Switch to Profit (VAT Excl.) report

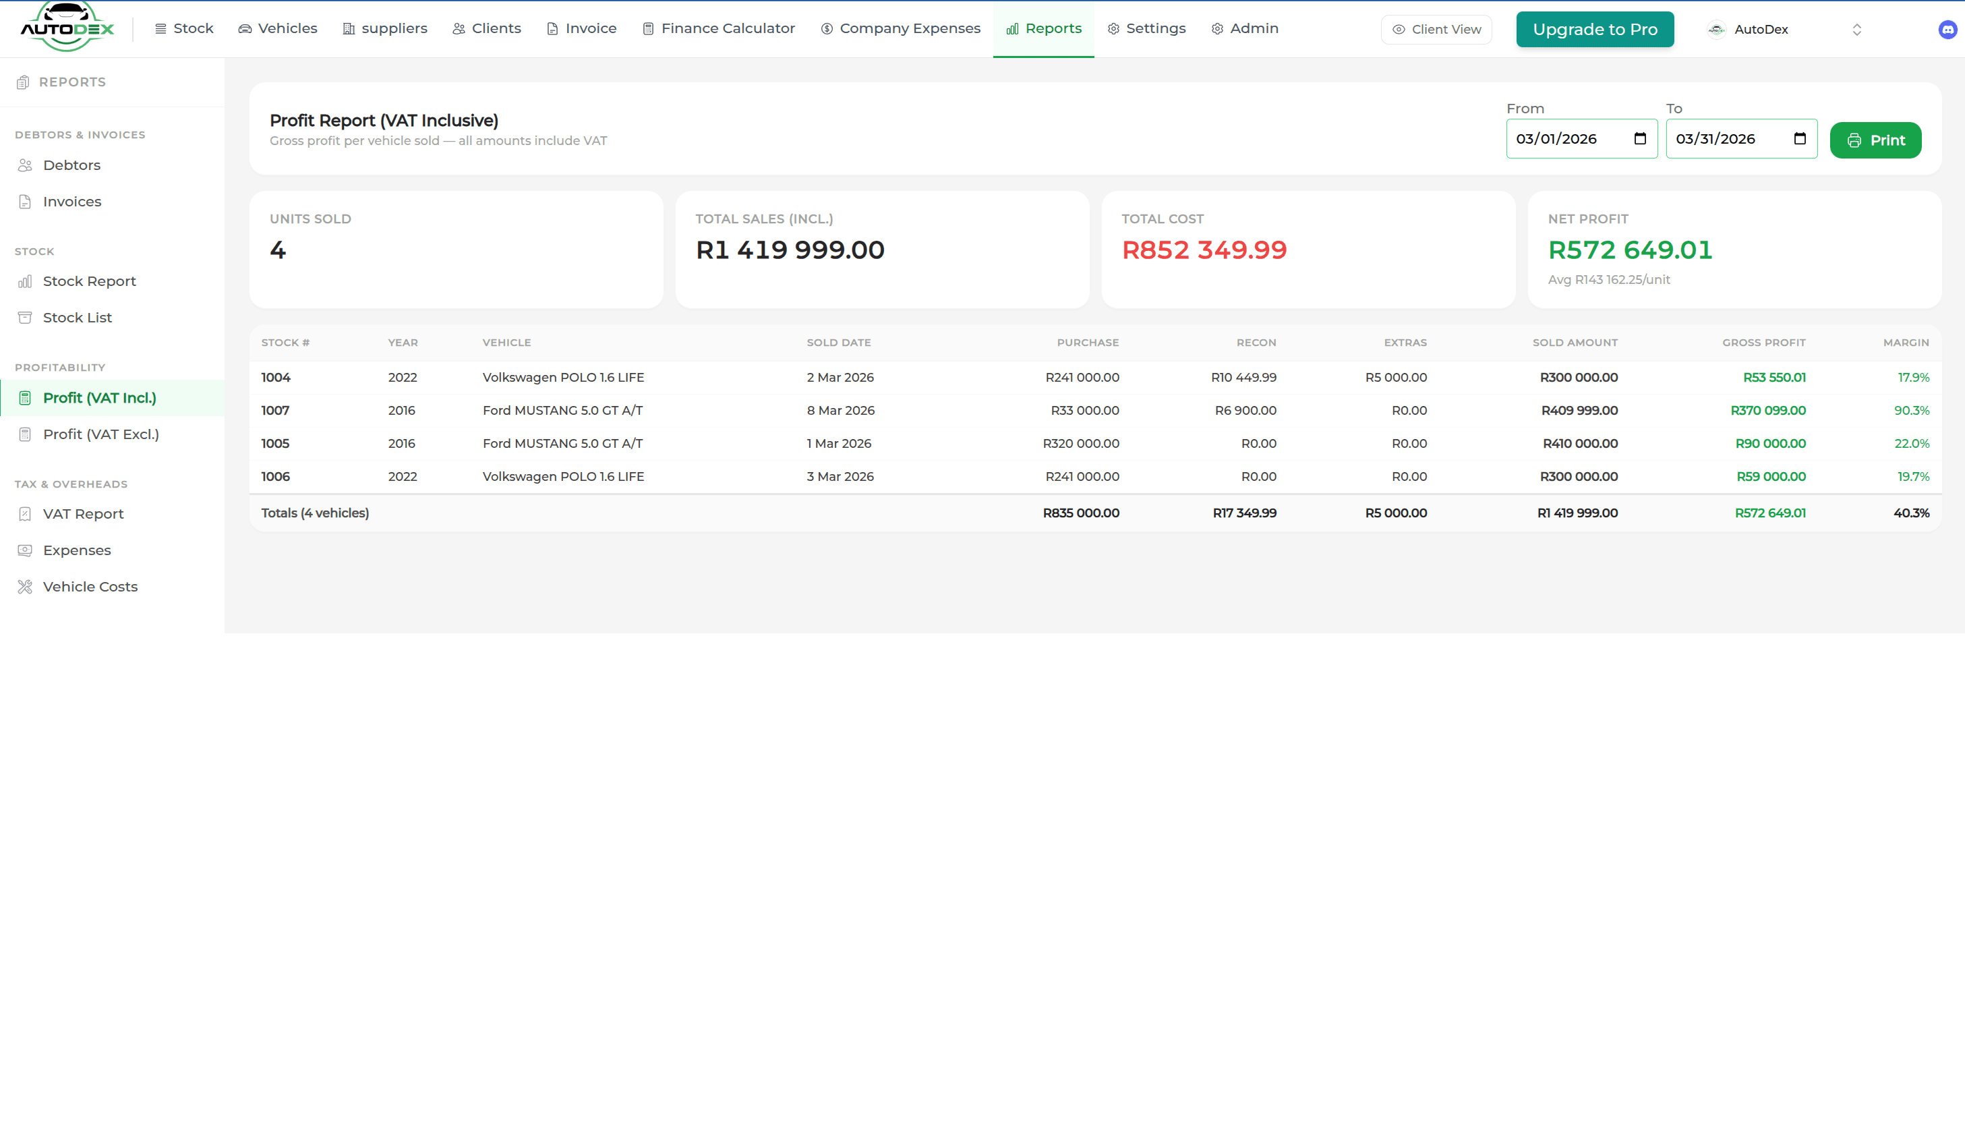tap(100, 434)
